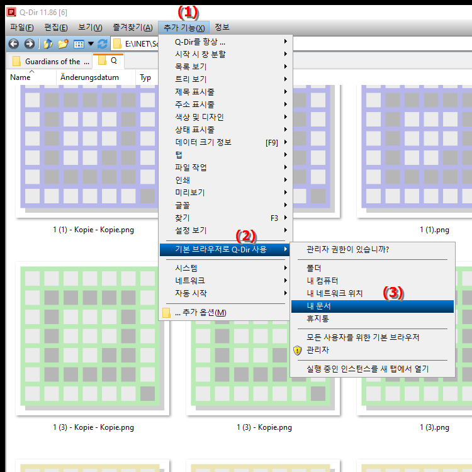
Task: Select 실행 중인 인스턴스를 새 탭에서 열기
Action: click(x=373, y=369)
